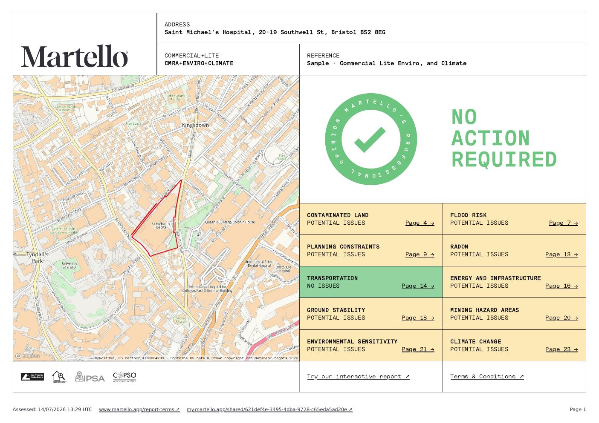Click the CoPSO associate member logo
Viewport: 599px width, 423px height.
pos(124,377)
